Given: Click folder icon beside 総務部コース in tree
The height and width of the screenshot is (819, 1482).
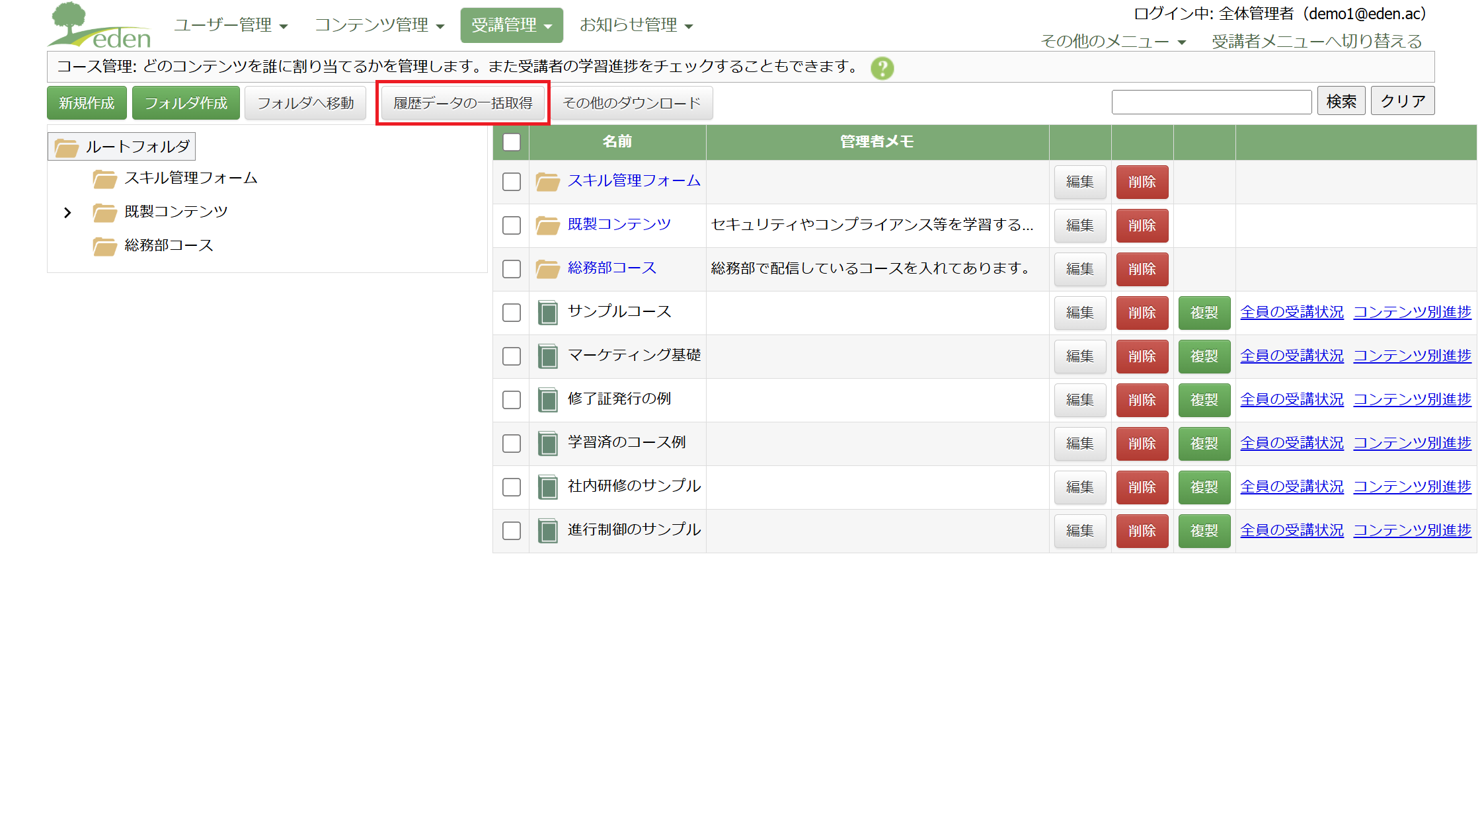Looking at the screenshot, I should 105,246.
